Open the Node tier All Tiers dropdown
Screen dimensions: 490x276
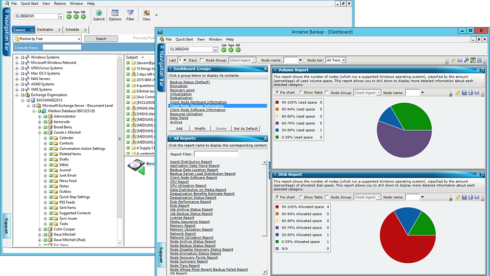click(x=336, y=60)
